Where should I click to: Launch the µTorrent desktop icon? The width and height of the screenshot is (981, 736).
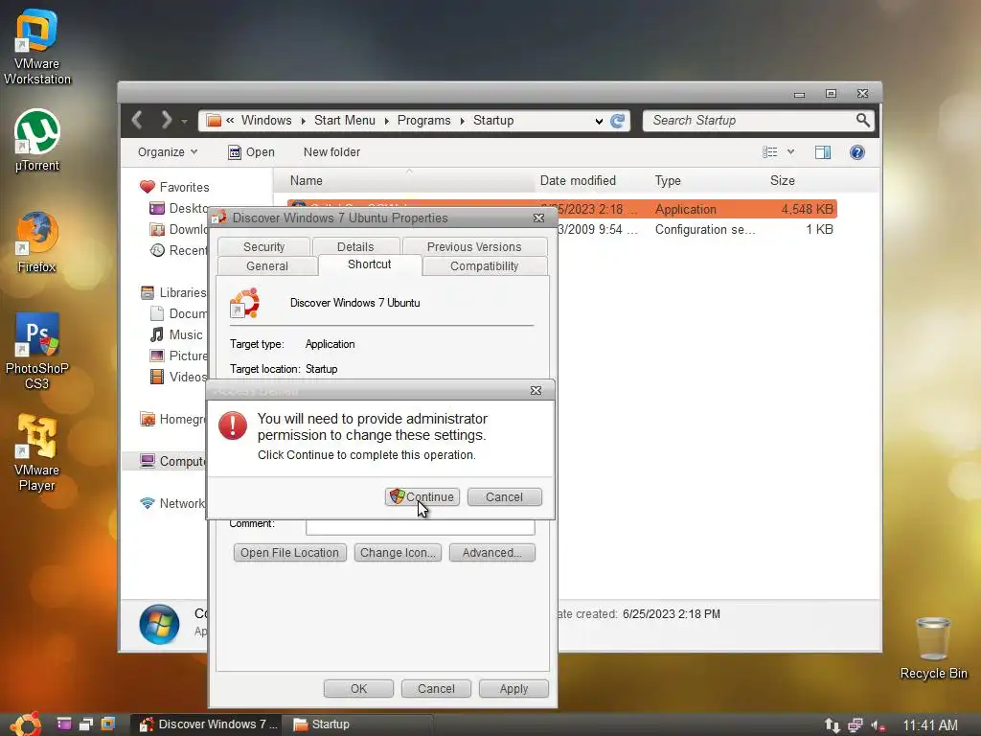click(37, 141)
